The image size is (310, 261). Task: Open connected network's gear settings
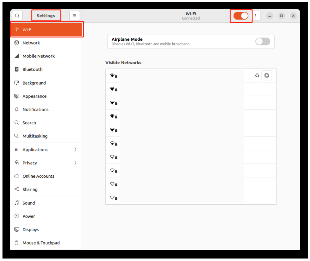(266, 75)
